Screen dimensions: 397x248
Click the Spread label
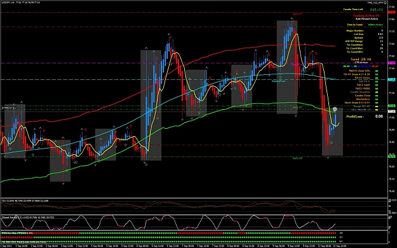click(359, 37)
